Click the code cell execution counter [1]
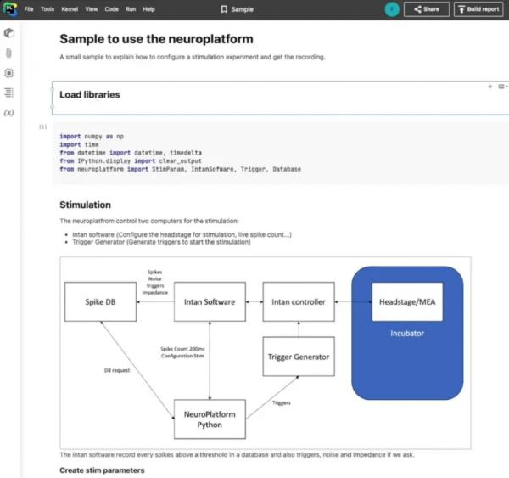509x478 pixels. 43,127
